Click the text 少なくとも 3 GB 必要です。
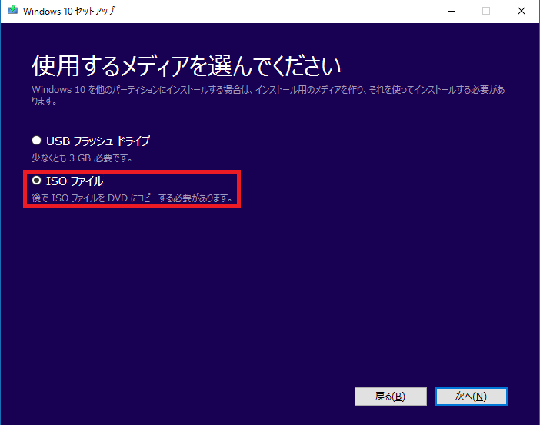Screen dimensions: 540x425 (x=82, y=158)
